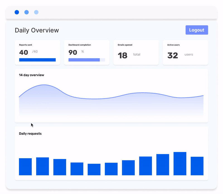Click the first bar in Daily requests chart

click(x=25, y=167)
